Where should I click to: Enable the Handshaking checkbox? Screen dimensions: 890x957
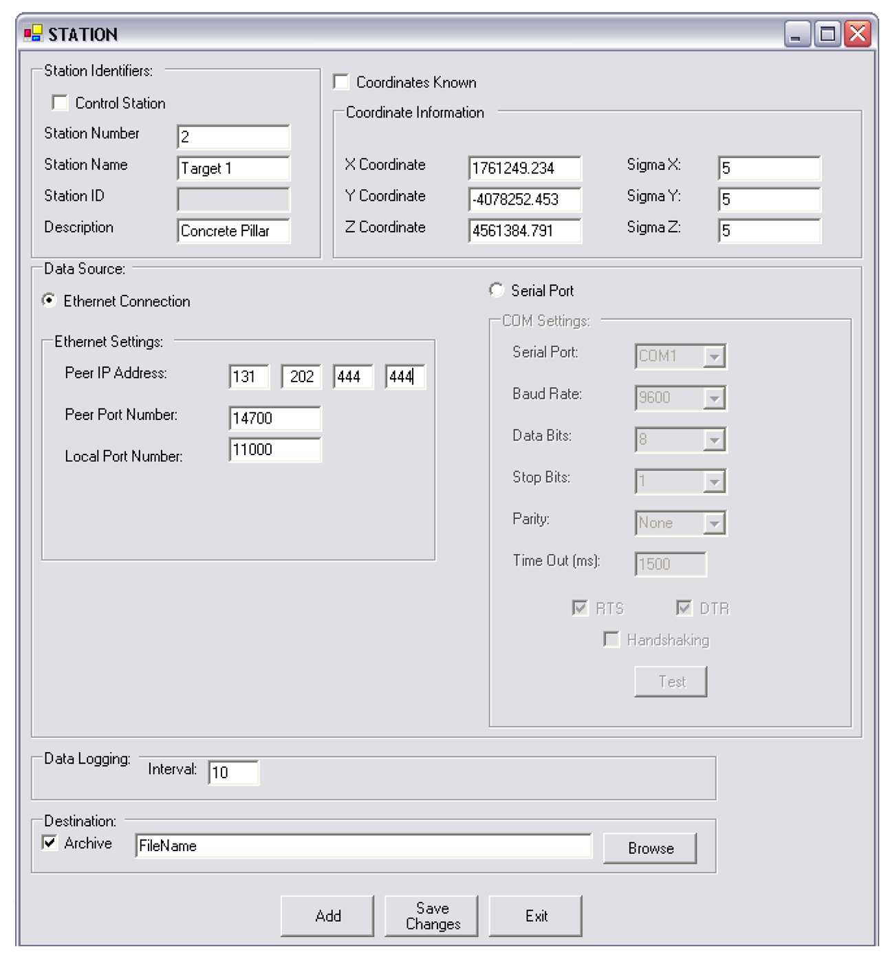(x=611, y=639)
